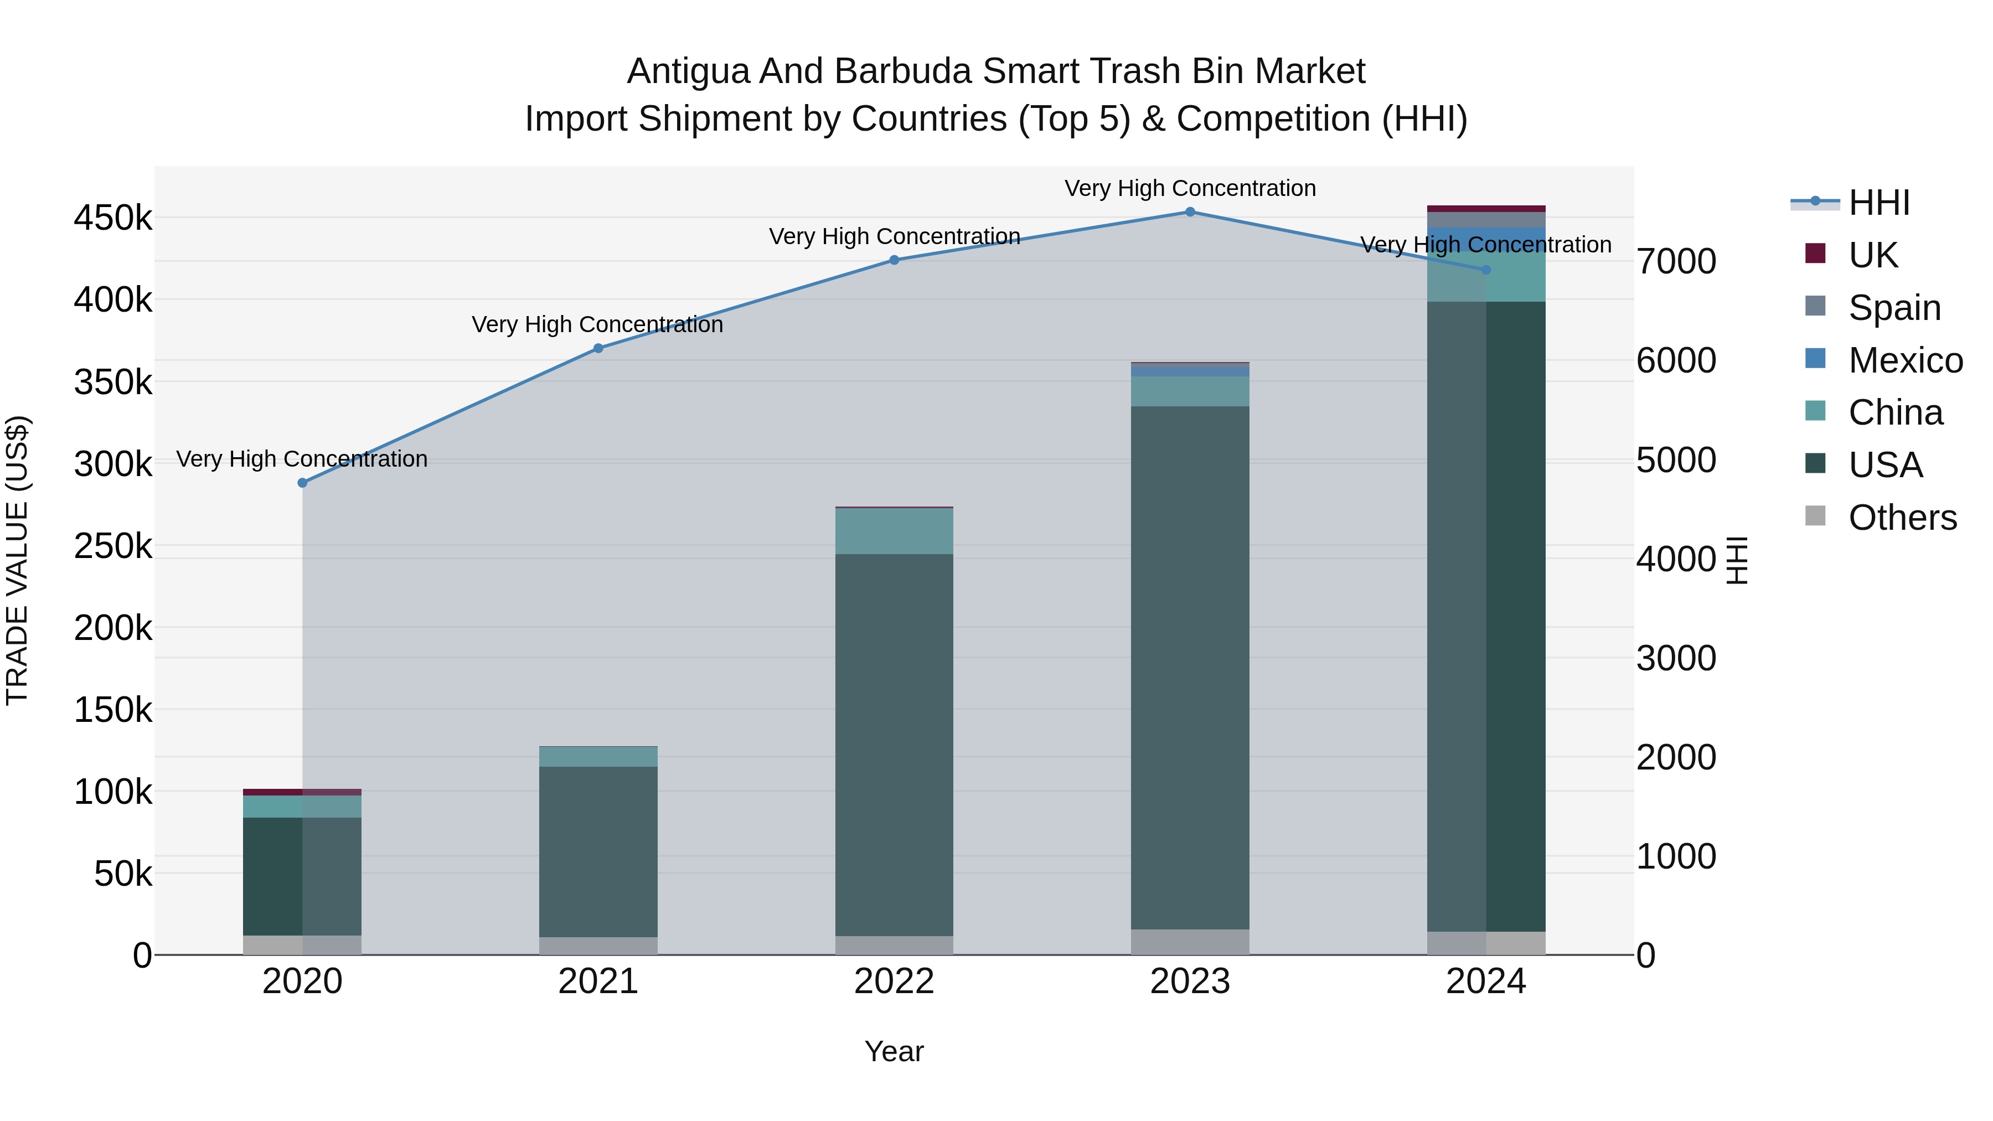Viewport: 1993px width, 1121px height.
Task: Click the Mexico blue legend swatch
Action: click(1815, 358)
